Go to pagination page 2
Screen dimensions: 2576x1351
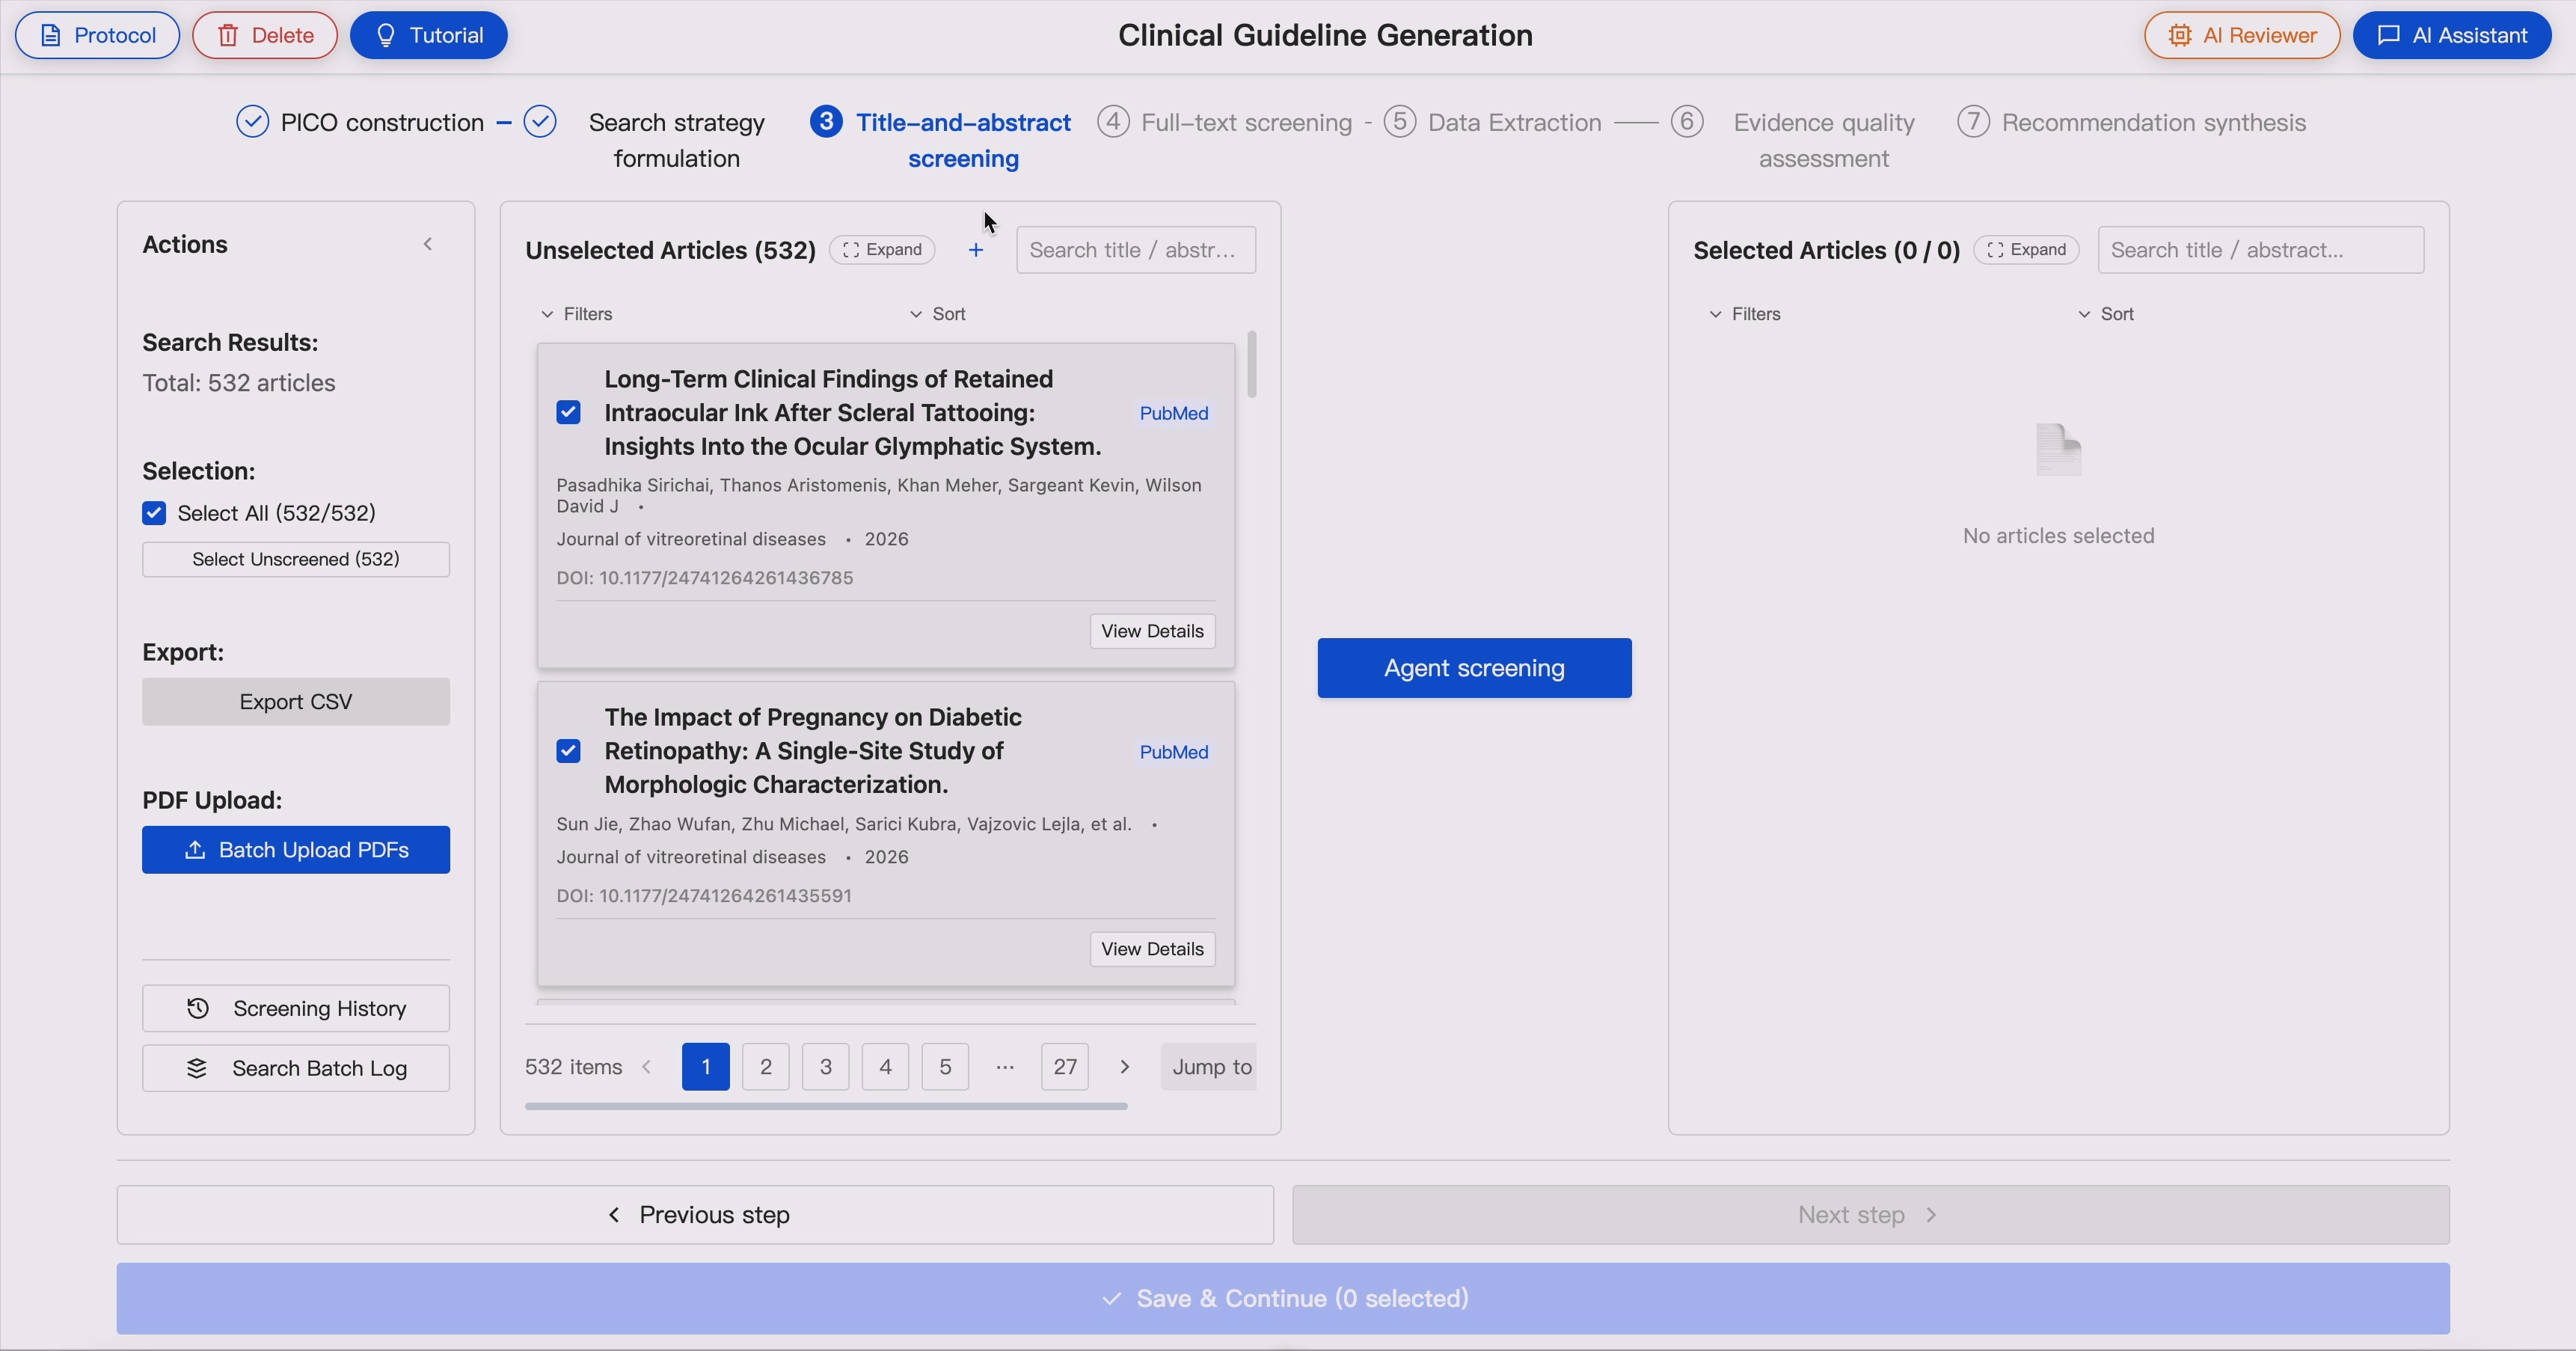(766, 1067)
